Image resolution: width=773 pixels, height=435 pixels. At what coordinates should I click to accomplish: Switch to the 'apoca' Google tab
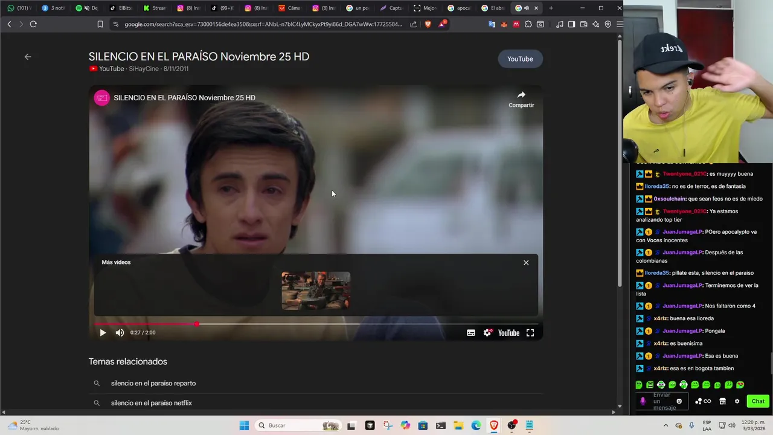click(459, 8)
